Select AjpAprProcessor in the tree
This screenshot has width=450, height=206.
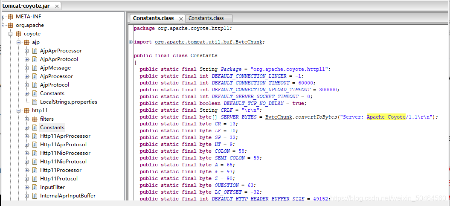(61, 51)
